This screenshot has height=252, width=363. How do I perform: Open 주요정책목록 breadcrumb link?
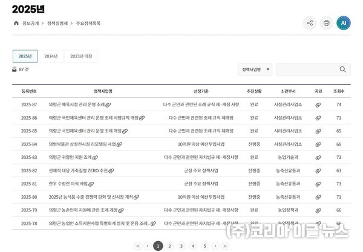pyautogui.click(x=88, y=23)
